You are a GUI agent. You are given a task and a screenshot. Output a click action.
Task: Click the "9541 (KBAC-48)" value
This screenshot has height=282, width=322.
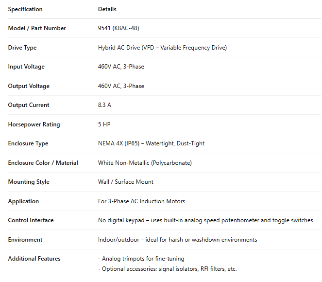(x=119, y=28)
